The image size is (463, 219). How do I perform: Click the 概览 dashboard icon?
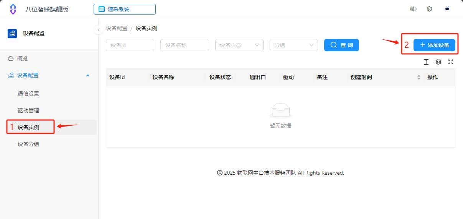(x=11, y=58)
